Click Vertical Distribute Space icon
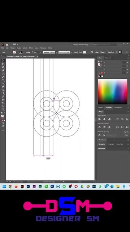This screenshot has height=232, width=130. coord(100,135)
